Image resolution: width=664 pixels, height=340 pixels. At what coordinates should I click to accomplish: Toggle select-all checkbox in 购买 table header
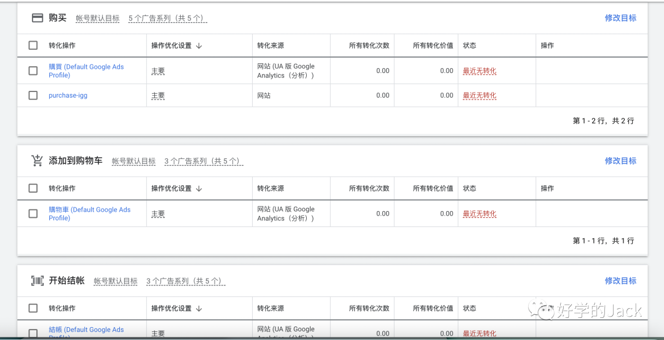[33, 45]
